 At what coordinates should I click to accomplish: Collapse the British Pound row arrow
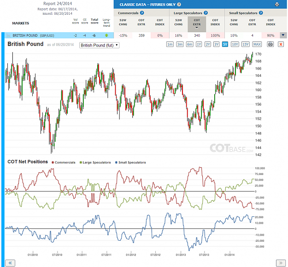coord(283,35)
